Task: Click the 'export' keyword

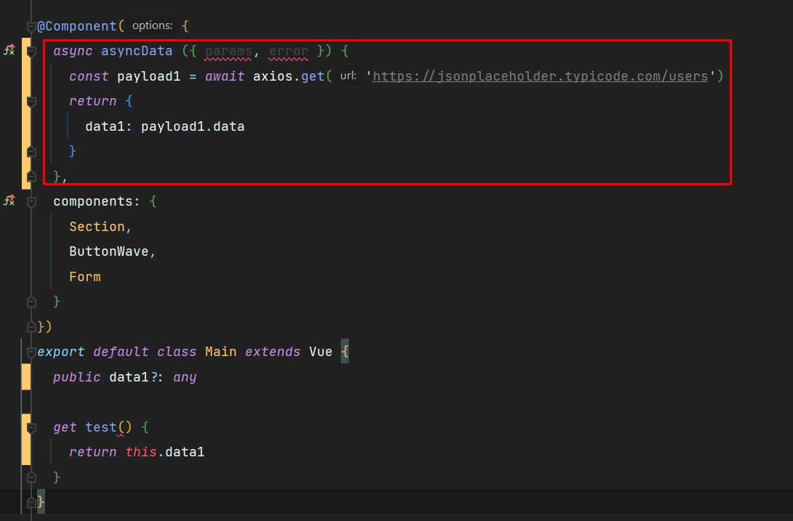Action: 60,352
